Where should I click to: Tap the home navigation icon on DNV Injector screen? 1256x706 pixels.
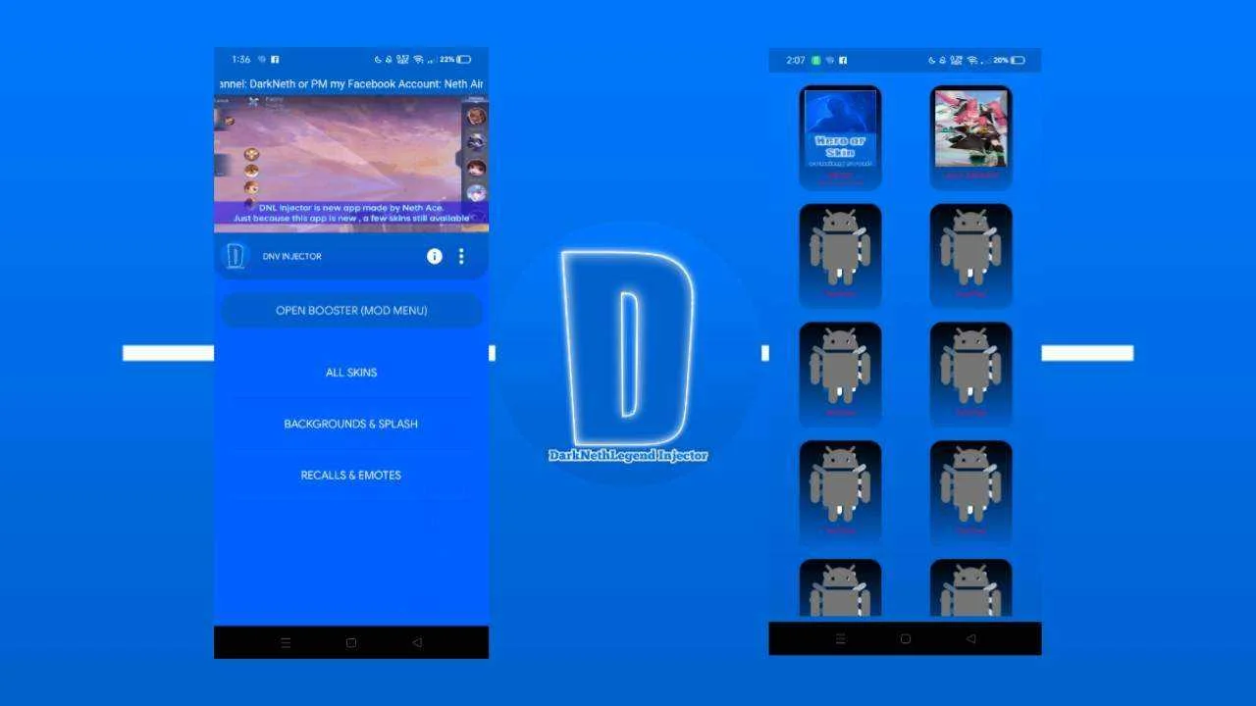351,642
